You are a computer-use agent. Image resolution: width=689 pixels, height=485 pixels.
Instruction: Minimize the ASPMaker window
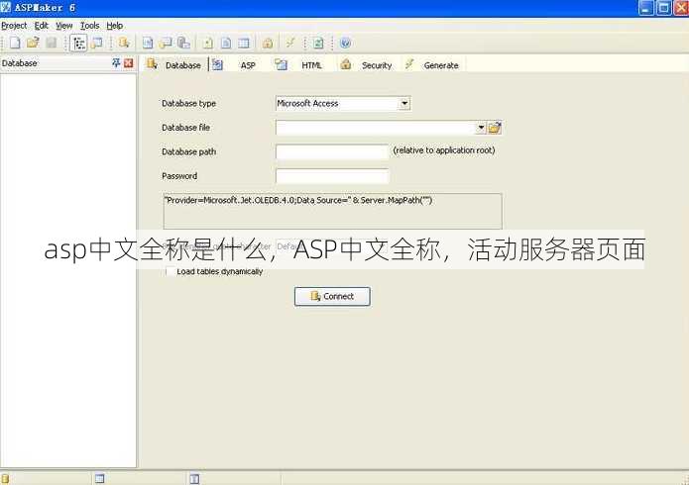(x=645, y=8)
